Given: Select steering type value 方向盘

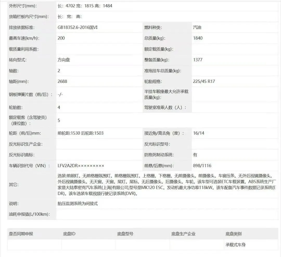Looking at the screenshot, I should [64, 60].
